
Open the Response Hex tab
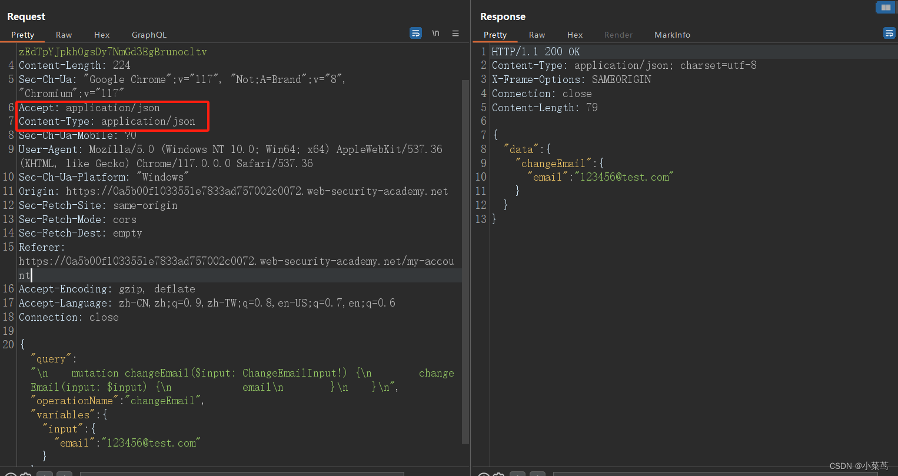pyautogui.click(x=575, y=35)
